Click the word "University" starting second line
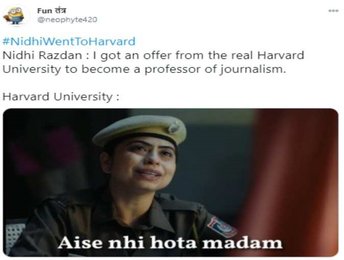This screenshot has width=344, height=260. (x=32, y=69)
